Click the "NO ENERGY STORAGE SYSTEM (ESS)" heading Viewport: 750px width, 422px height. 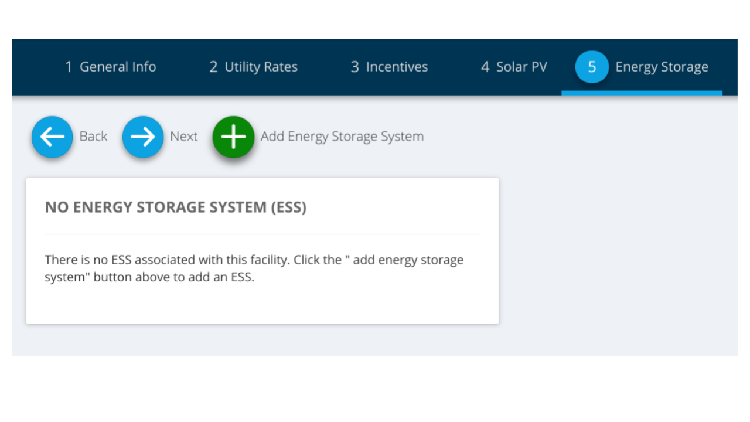176,207
